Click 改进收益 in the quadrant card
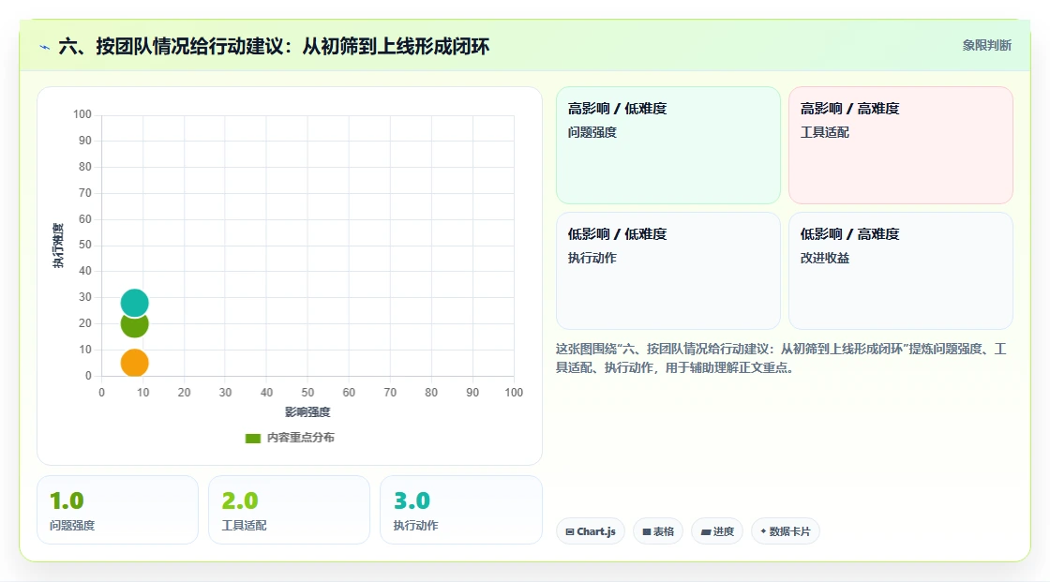 point(824,258)
